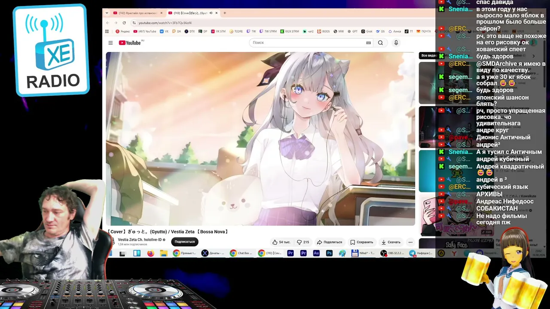Screen dimensions: 550x309
Task: Open the Grok bookmark
Action: 367,31
